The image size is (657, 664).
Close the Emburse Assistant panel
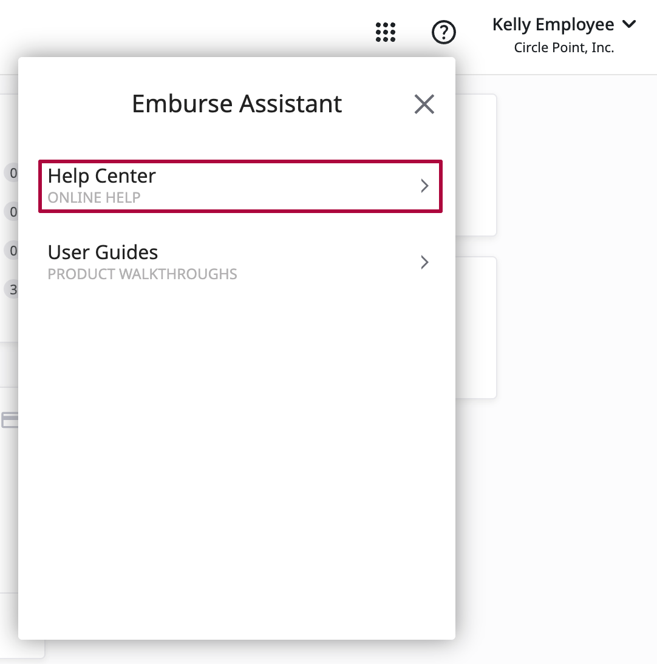pos(424,104)
